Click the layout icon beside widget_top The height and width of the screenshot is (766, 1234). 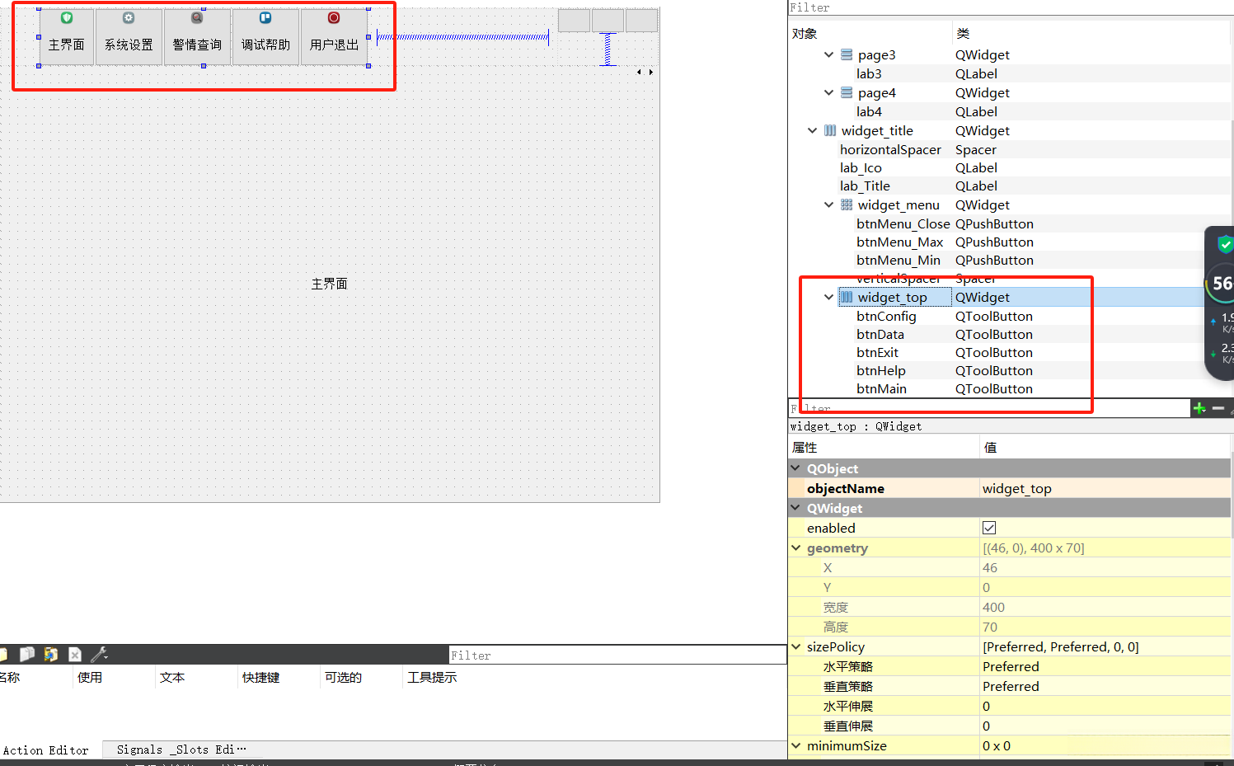[x=847, y=297]
